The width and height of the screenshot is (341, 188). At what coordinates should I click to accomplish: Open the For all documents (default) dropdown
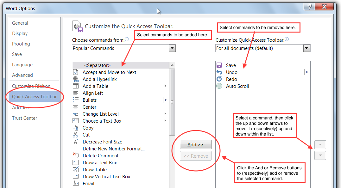306,48
